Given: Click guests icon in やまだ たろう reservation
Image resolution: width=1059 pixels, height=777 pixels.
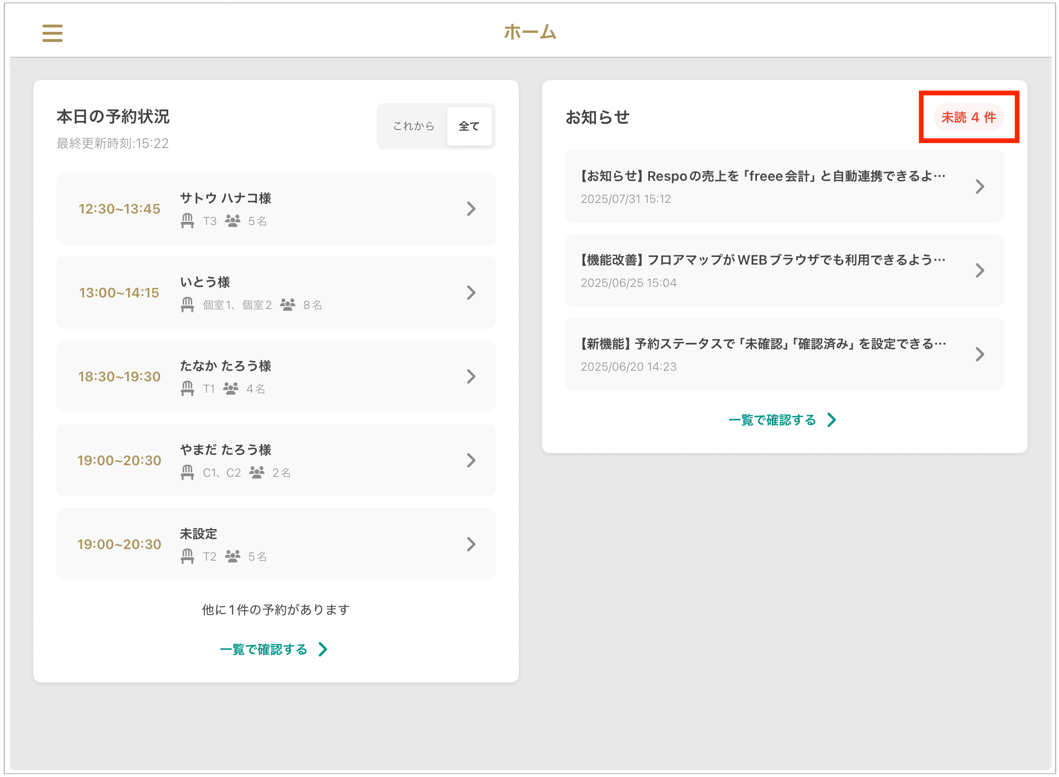Looking at the screenshot, I should pyautogui.click(x=257, y=472).
